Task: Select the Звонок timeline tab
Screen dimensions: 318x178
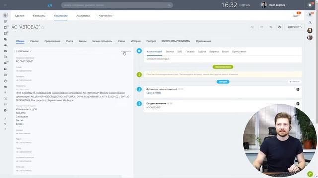Action: tap(170, 52)
